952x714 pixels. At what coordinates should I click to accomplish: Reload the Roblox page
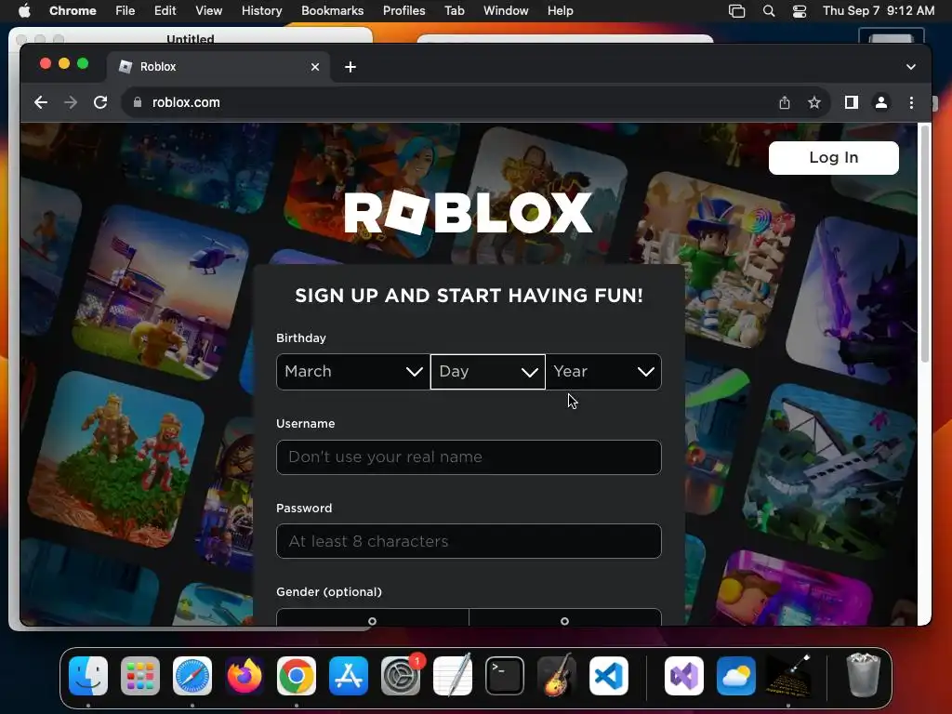[x=100, y=102]
